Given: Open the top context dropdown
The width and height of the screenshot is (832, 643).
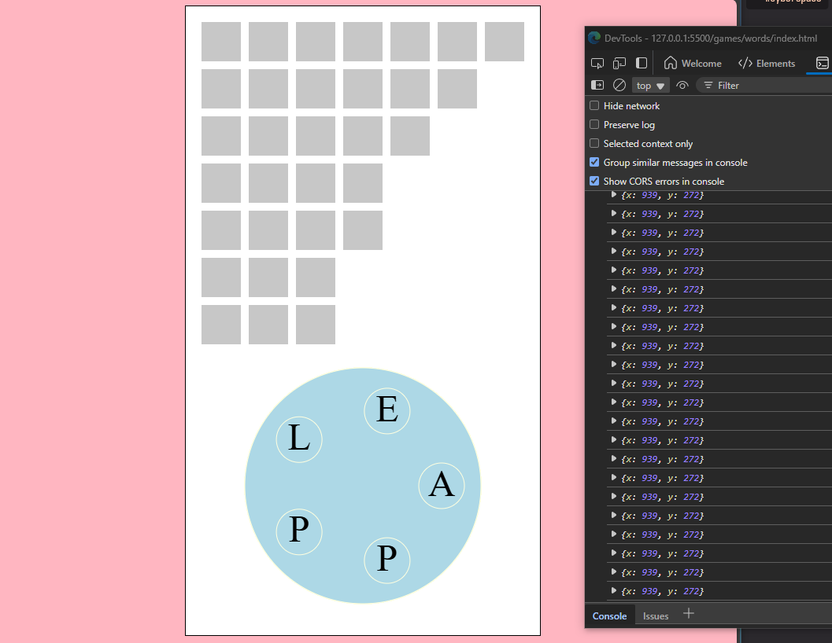Looking at the screenshot, I should point(650,86).
